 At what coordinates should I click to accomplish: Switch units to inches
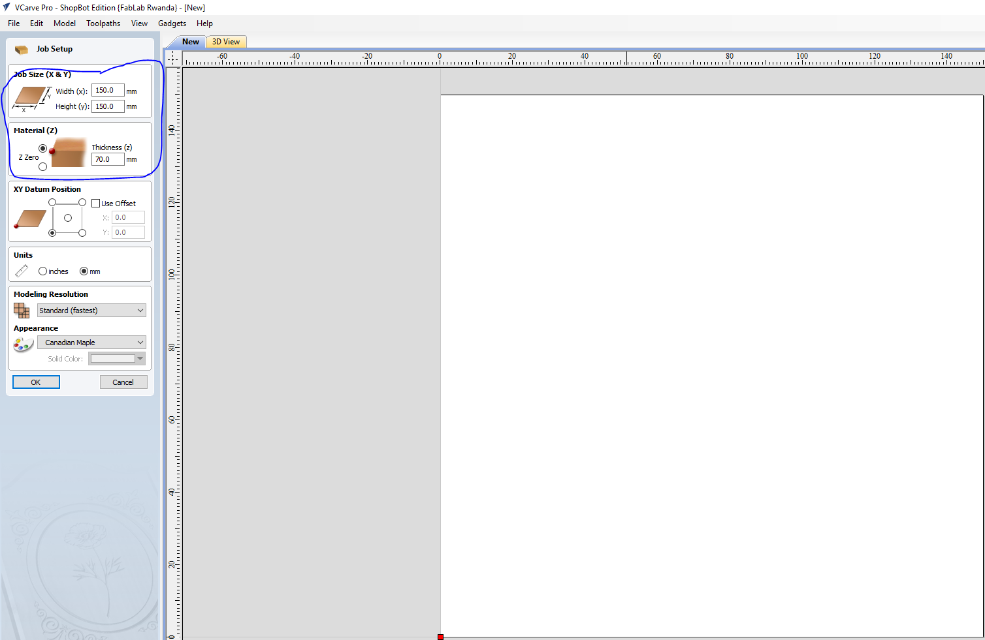tap(42, 271)
